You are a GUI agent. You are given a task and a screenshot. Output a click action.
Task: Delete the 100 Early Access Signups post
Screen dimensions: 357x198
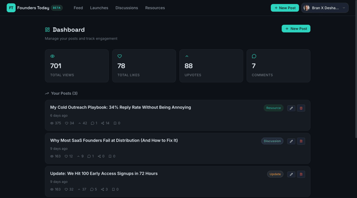click(x=301, y=175)
